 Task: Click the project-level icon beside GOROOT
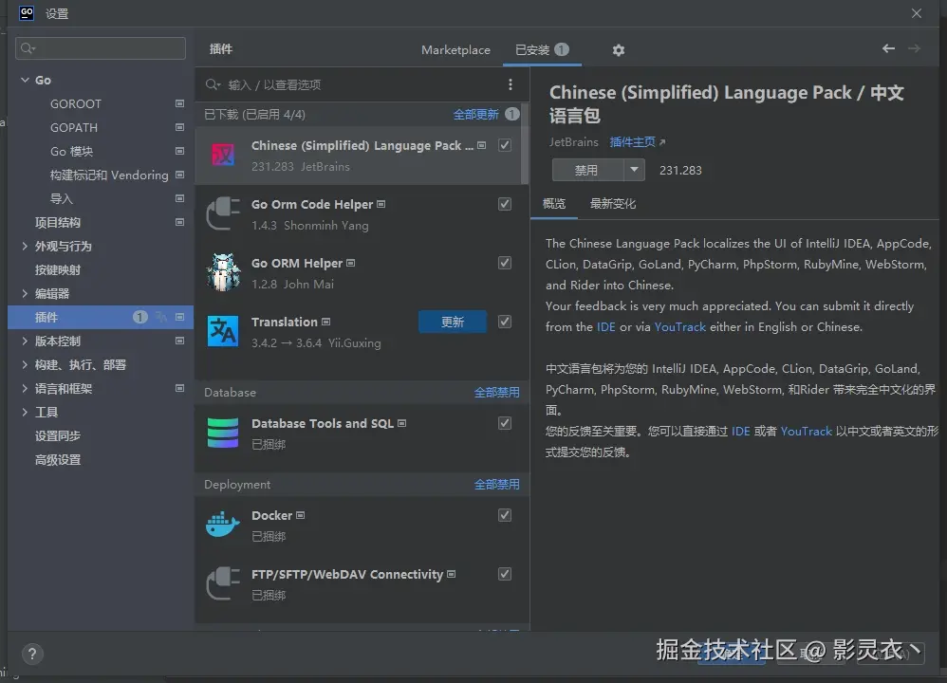(x=179, y=103)
